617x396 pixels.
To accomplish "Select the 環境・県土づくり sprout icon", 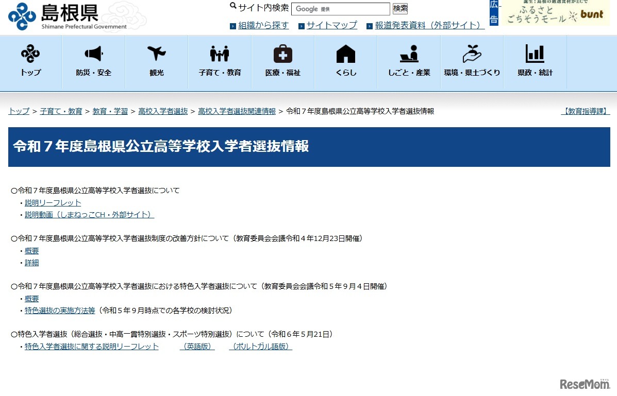I will coord(472,62).
